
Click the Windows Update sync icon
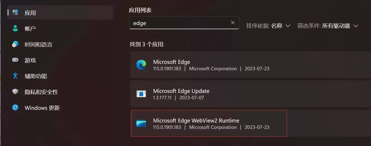coord(15,108)
